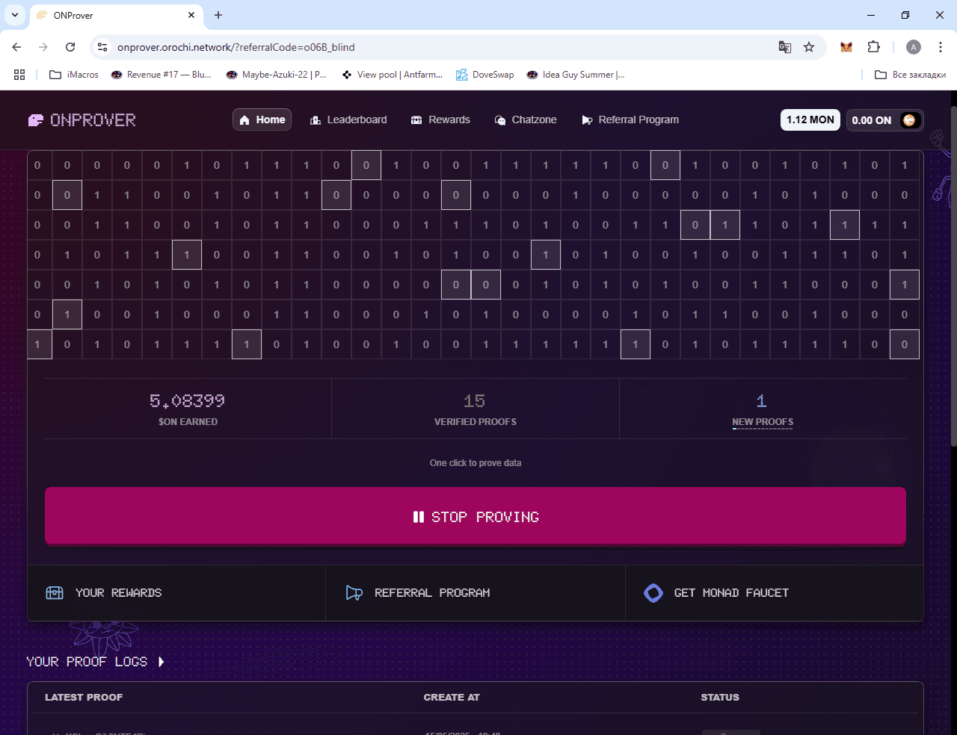Image resolution: width=957 pixels, height=735 pixels.
Task: Click the Home house icon
Action: click(244, 120)
